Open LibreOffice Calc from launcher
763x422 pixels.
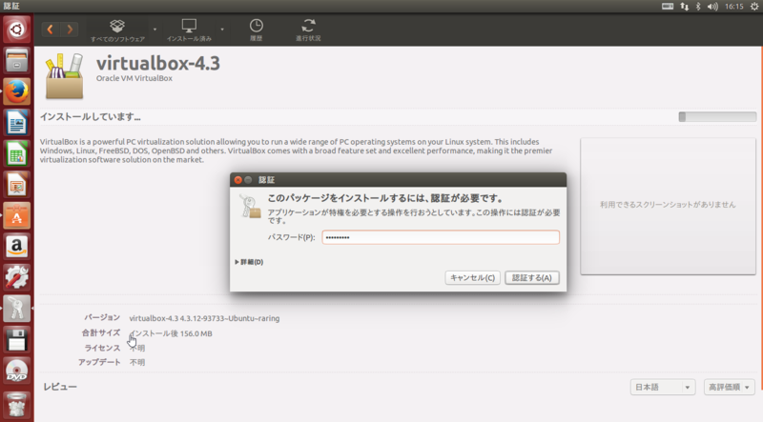click(16, 153)
